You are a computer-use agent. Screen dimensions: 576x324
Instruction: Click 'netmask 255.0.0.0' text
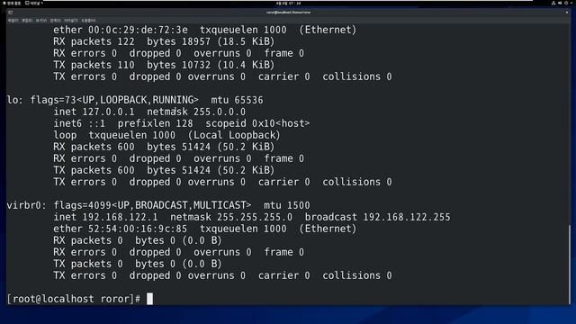196,112
